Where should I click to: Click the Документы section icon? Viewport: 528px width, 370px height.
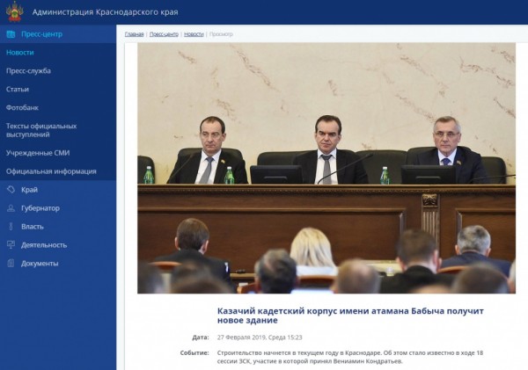click(11, 264)
